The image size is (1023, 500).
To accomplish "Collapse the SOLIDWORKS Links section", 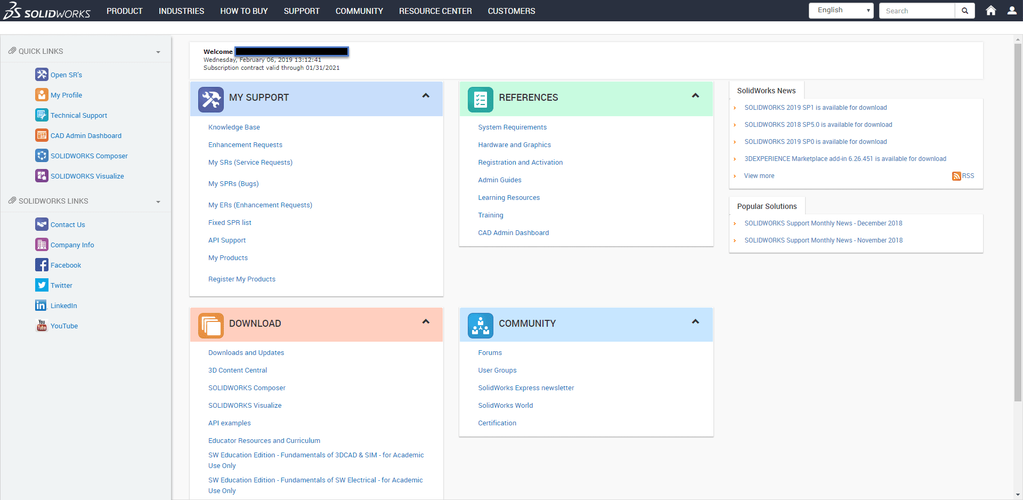I will [x=158, y=202].
